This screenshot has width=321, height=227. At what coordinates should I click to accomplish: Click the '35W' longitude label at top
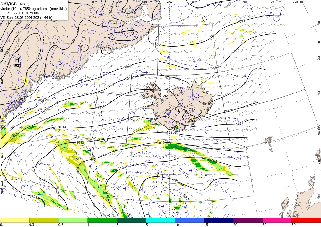point(94,2)
